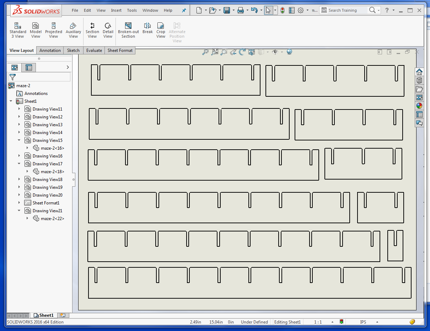
Task: Switch to the FeatureManager design tree tab
Action: click(15, 68)
